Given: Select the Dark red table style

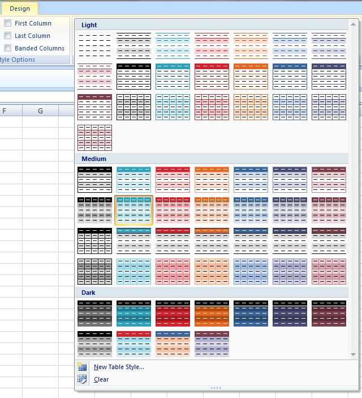Looking at the screenshot, I should point(173,314).
